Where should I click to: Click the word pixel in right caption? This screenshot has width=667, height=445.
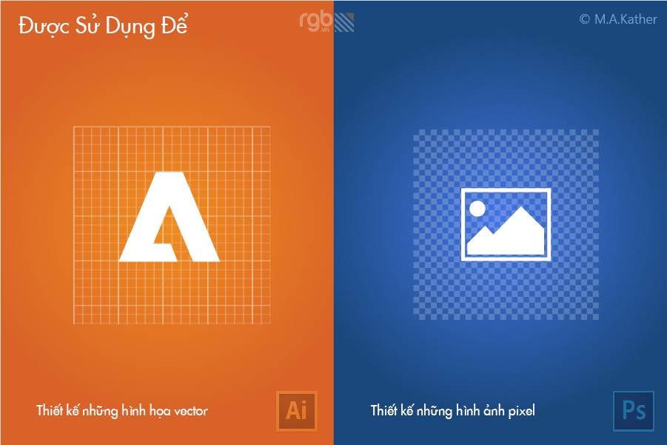point(521,410)
